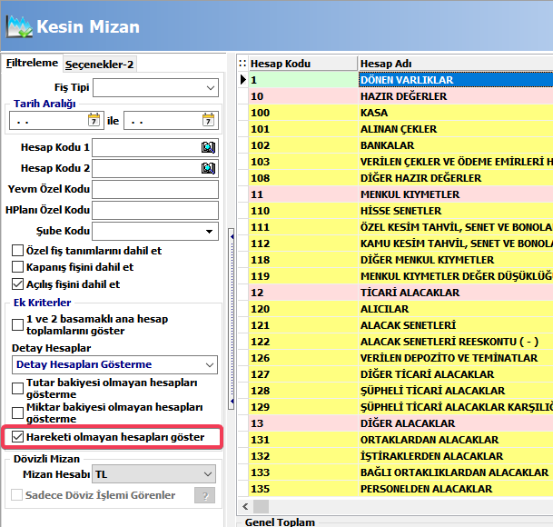The image size is (553, 527).
Task: Click account code cell 129
Action: (x=303, y=407)
